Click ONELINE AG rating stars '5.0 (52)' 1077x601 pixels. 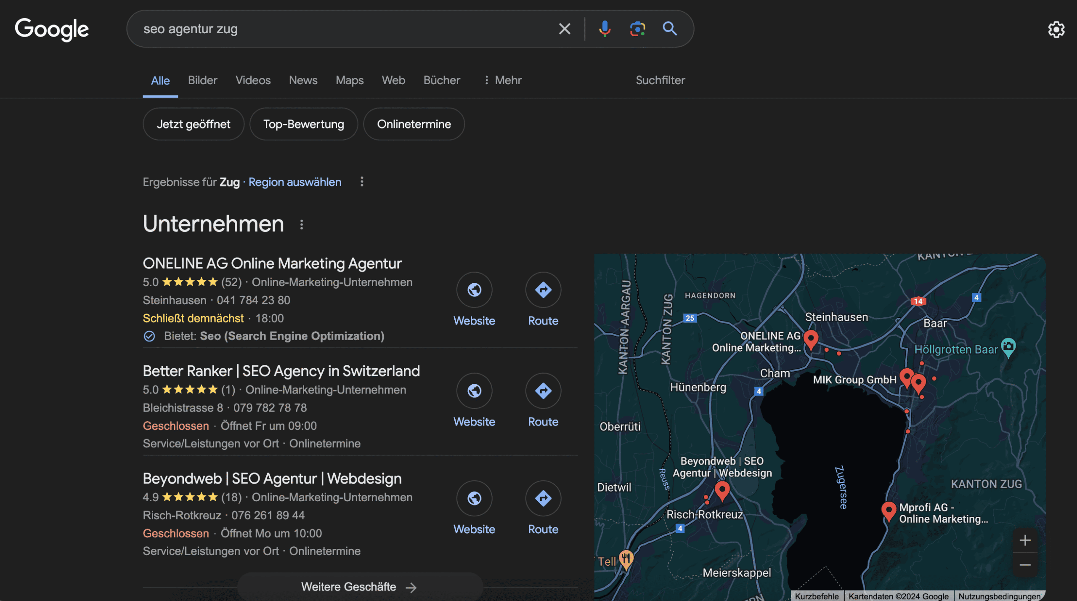[192, 282]
